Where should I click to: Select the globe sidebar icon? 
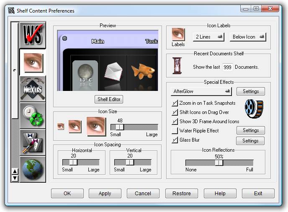click(33, 168)
